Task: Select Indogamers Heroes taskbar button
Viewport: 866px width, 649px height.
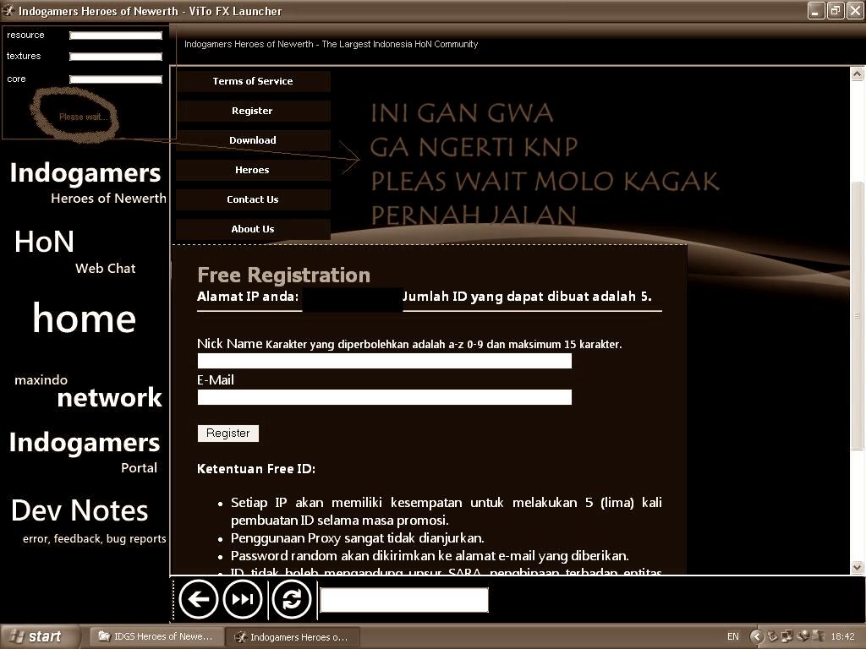Action: point(293,637)
